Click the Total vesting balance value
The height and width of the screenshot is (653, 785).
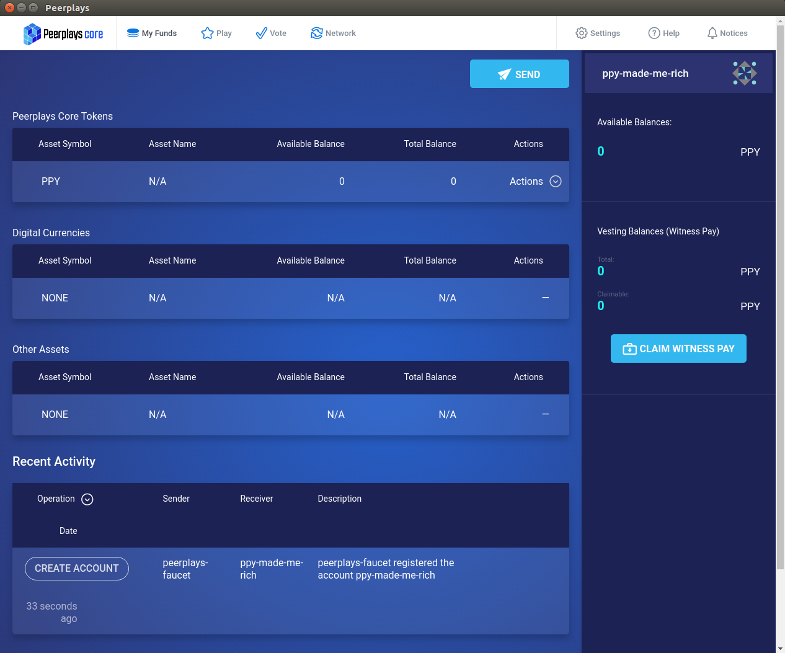tap(601, 271)
